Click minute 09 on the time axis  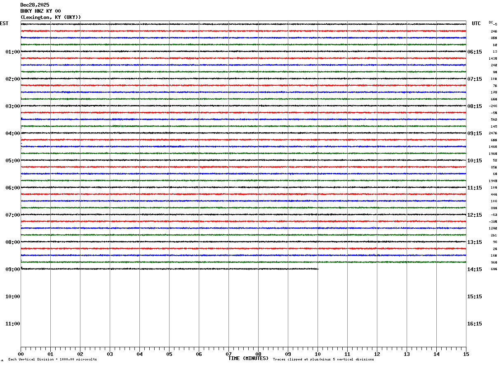(288, 354)
